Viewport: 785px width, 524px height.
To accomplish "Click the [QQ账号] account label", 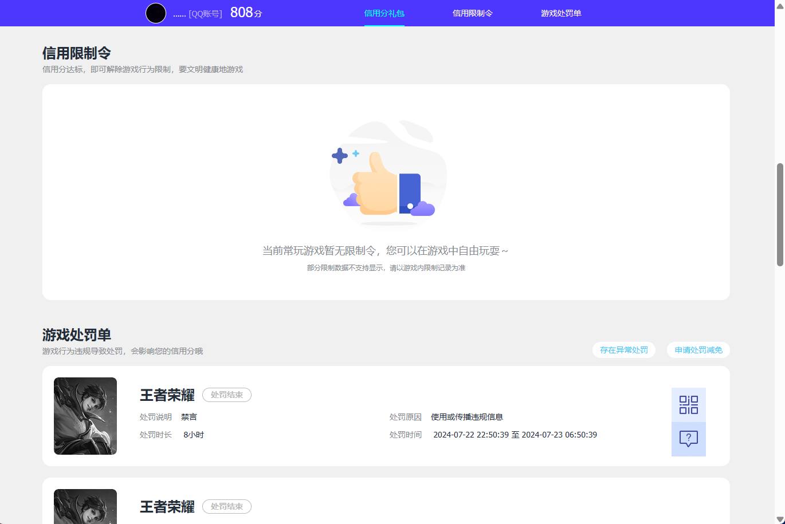I will (x=205, y=14).
